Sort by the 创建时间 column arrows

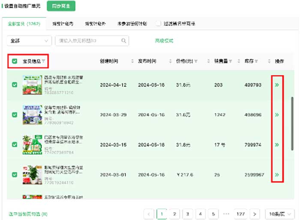click(x=132, y=61)
